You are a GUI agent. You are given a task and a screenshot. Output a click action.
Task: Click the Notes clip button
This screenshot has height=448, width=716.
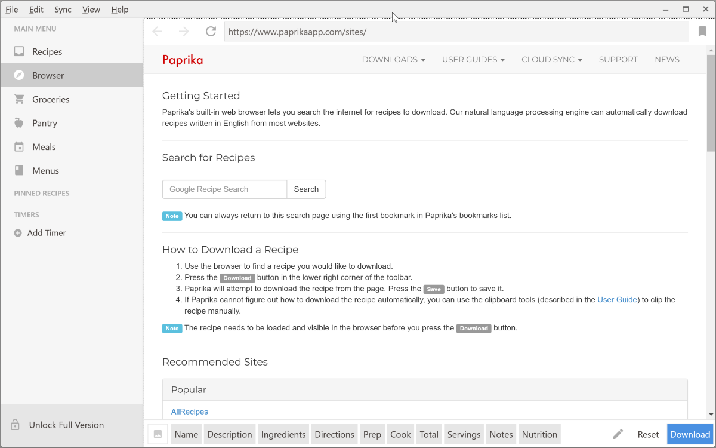[x=501, y=434]
